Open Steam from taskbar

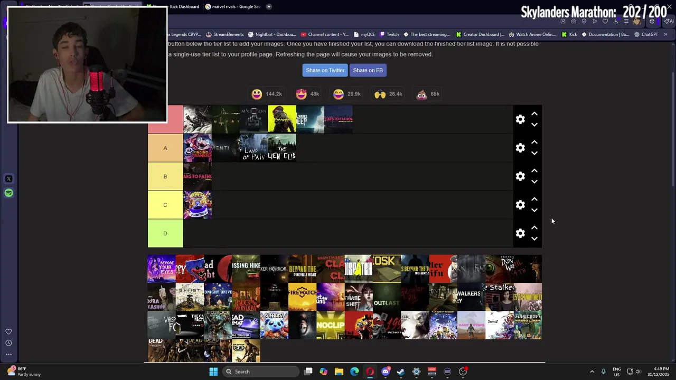coord(401,372)
